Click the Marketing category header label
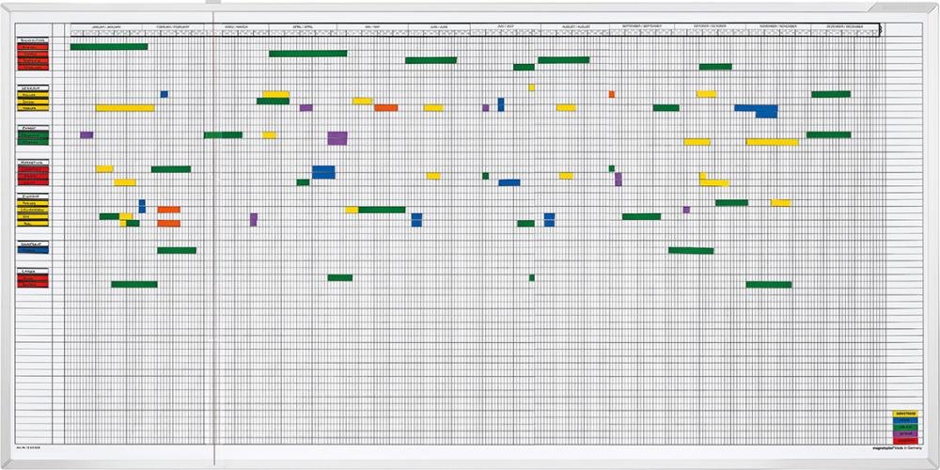The image size is (940, 470). (x=33, y=164)
